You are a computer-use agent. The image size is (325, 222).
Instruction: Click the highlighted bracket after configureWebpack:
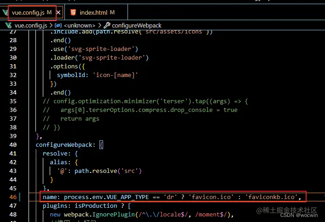click(101, 145)
